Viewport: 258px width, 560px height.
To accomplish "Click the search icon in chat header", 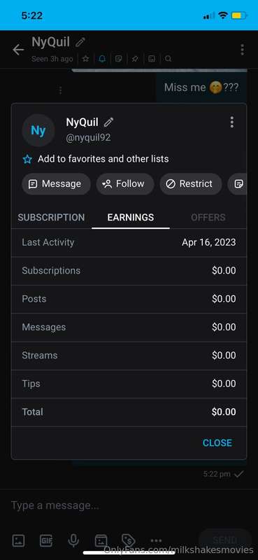I will click(x=168, y=59).
